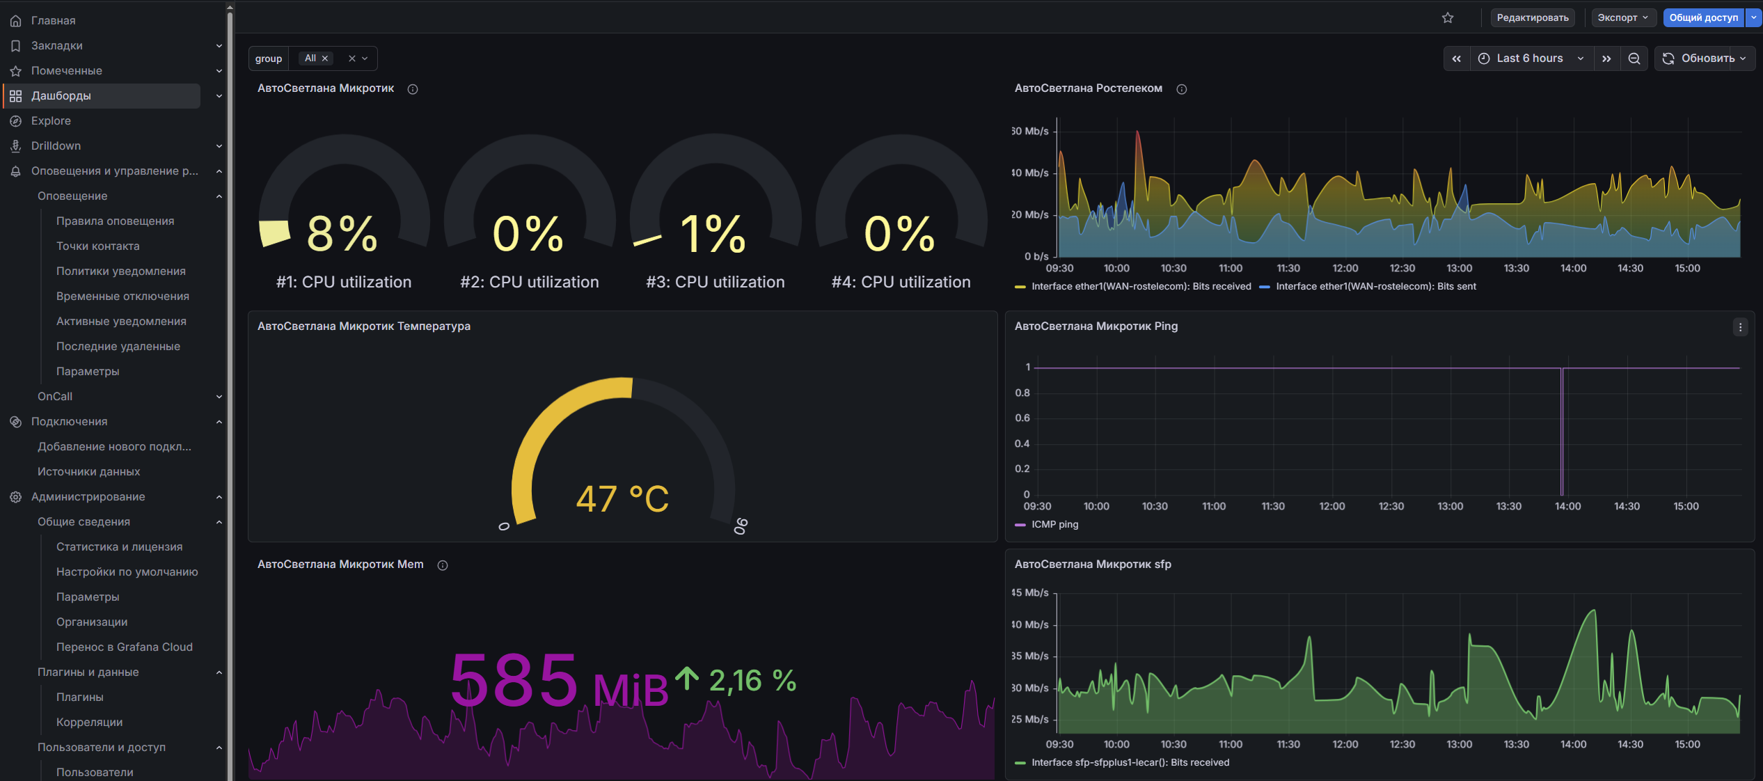Click the Администрирование gear icon
Viewport: 1763px width, 781px height.
tap(15, 497)
